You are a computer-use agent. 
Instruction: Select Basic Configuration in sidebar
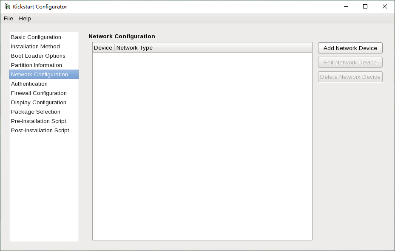(44, 37)
